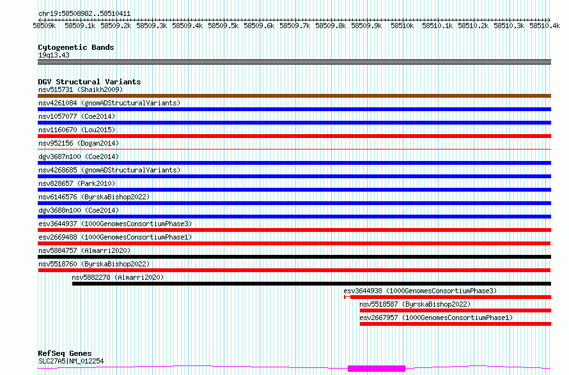
Task: Select the nsv828657 (Park2010) label
Action: [x=77, y=183]
